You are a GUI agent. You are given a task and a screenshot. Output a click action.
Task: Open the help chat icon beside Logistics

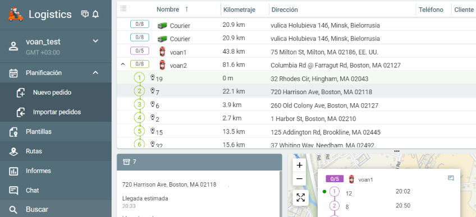85,14
